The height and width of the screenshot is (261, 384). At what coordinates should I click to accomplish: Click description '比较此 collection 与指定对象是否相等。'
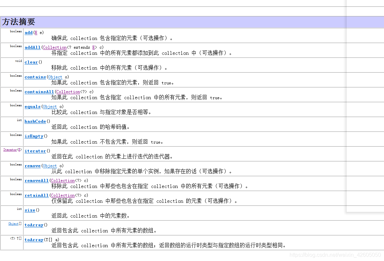(x=101, y=112)
